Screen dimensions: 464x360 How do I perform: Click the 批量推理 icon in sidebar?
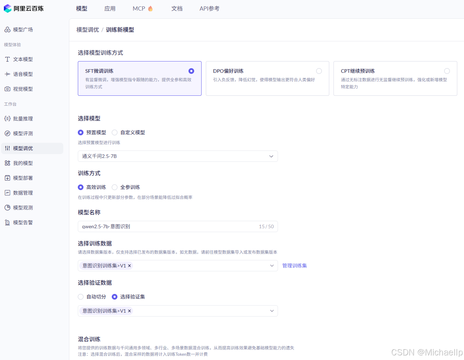(x=7, y=119)
